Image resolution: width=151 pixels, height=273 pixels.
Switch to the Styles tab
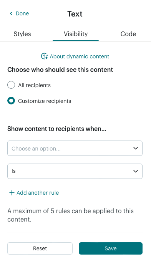point(22,34)
